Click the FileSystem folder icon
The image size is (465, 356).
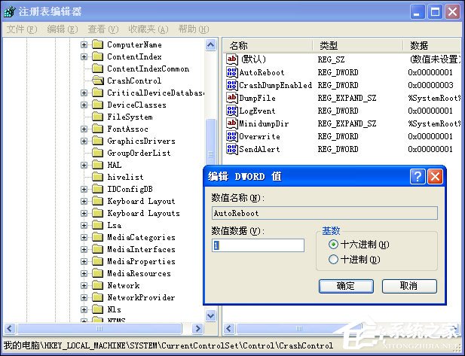tap(97, 117)
